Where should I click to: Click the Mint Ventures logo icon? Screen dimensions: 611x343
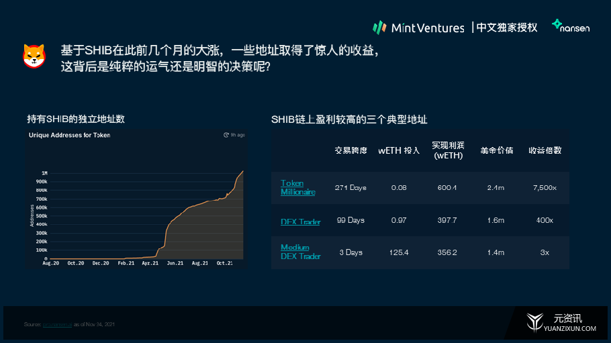tap(379, 28)
